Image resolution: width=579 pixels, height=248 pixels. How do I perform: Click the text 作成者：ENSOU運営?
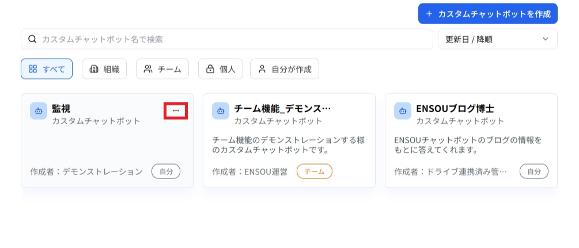[x=249, y=171]
